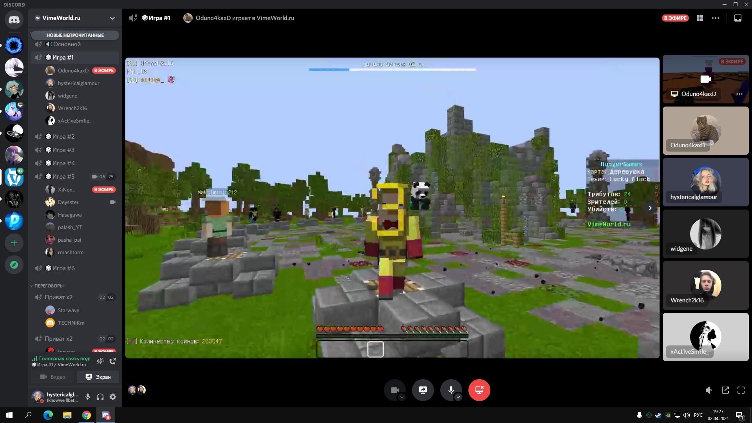Click the red В ЭФИРЕ live badge in header

(675, 18)
